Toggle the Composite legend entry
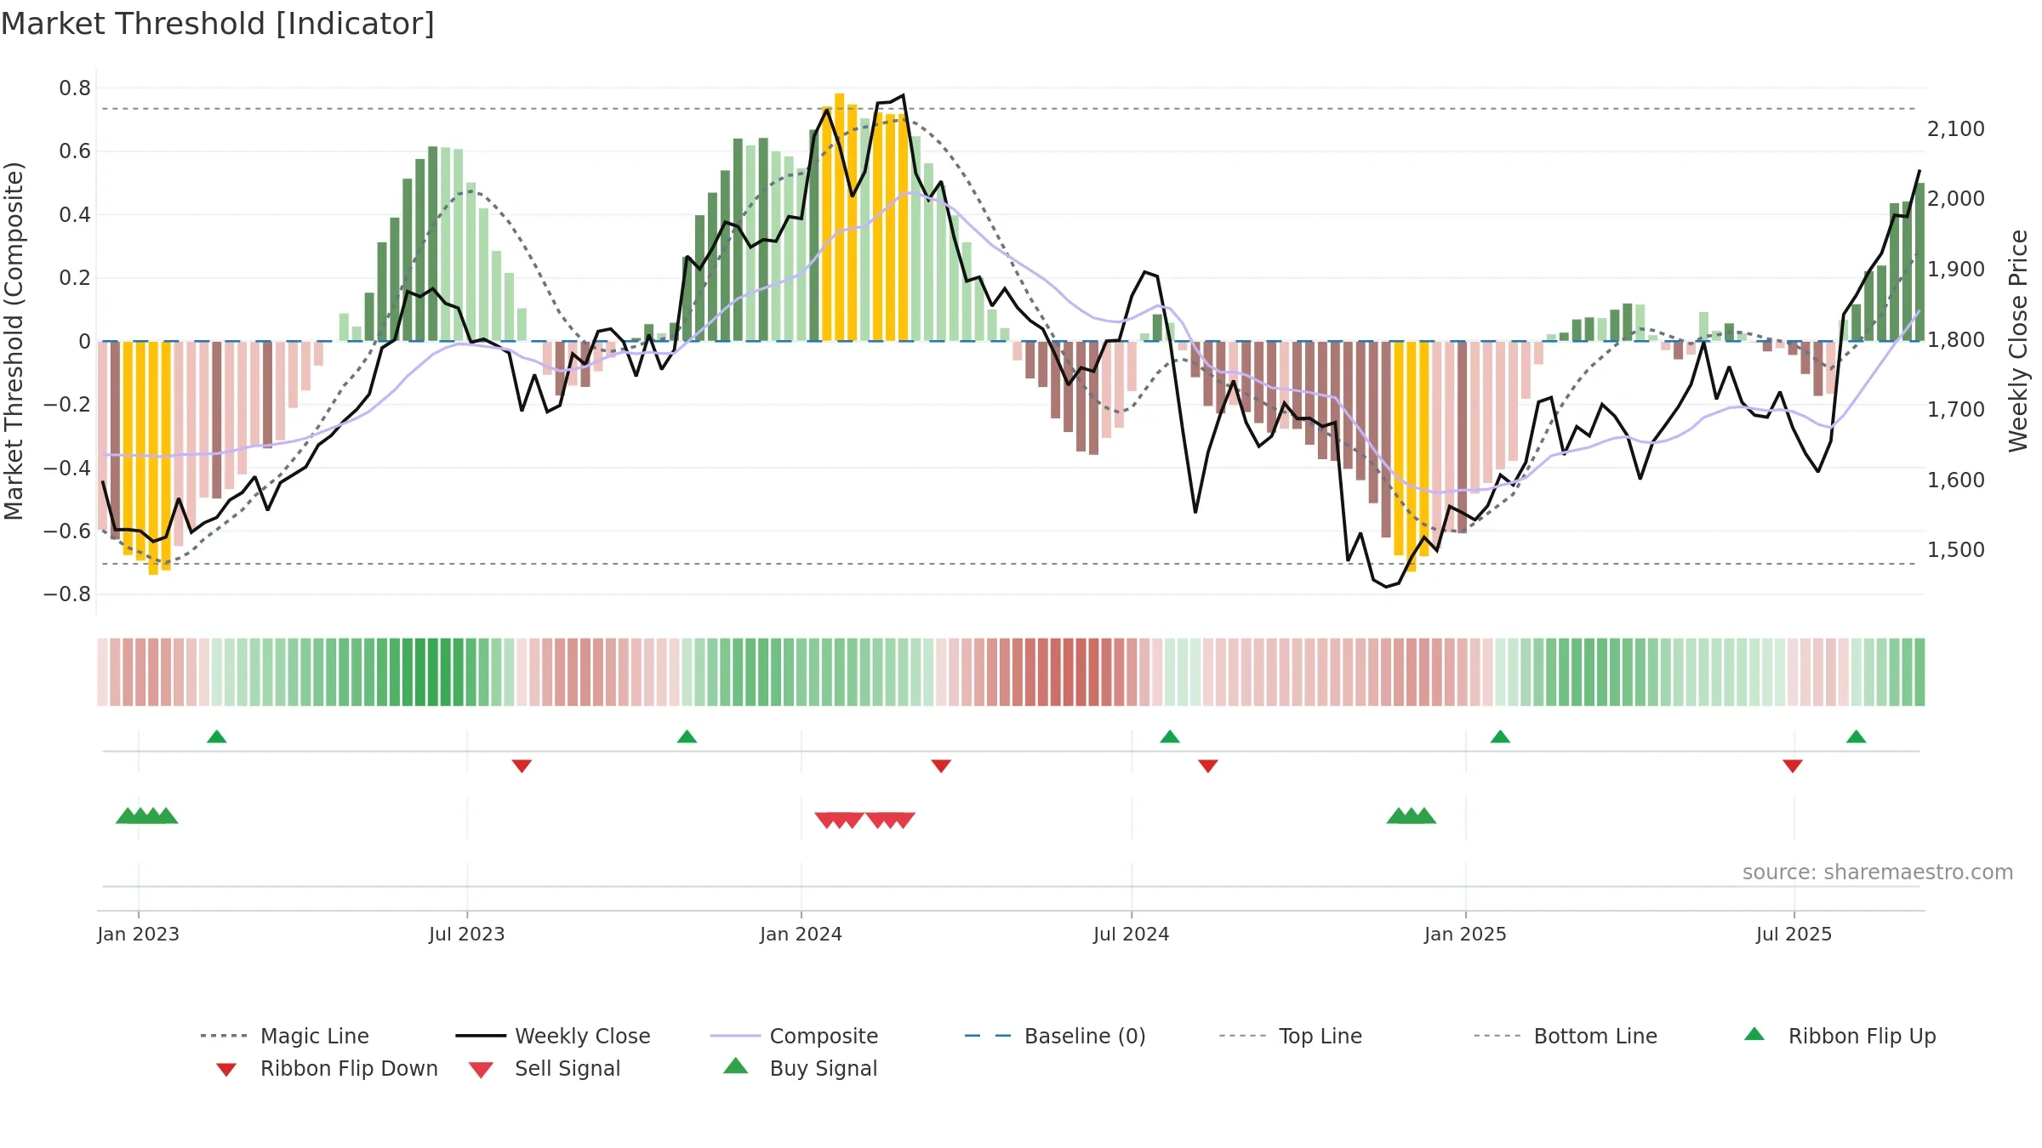This screenshot has width=2042, height=1148. coord(794,1036)
